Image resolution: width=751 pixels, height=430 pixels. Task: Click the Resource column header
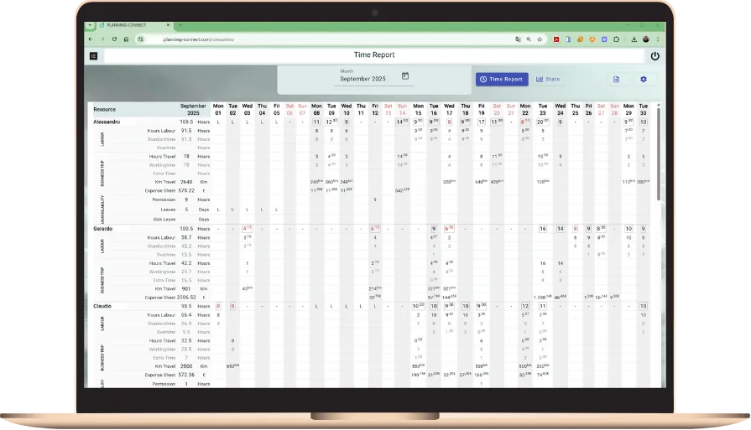click(x=104, y=110)
